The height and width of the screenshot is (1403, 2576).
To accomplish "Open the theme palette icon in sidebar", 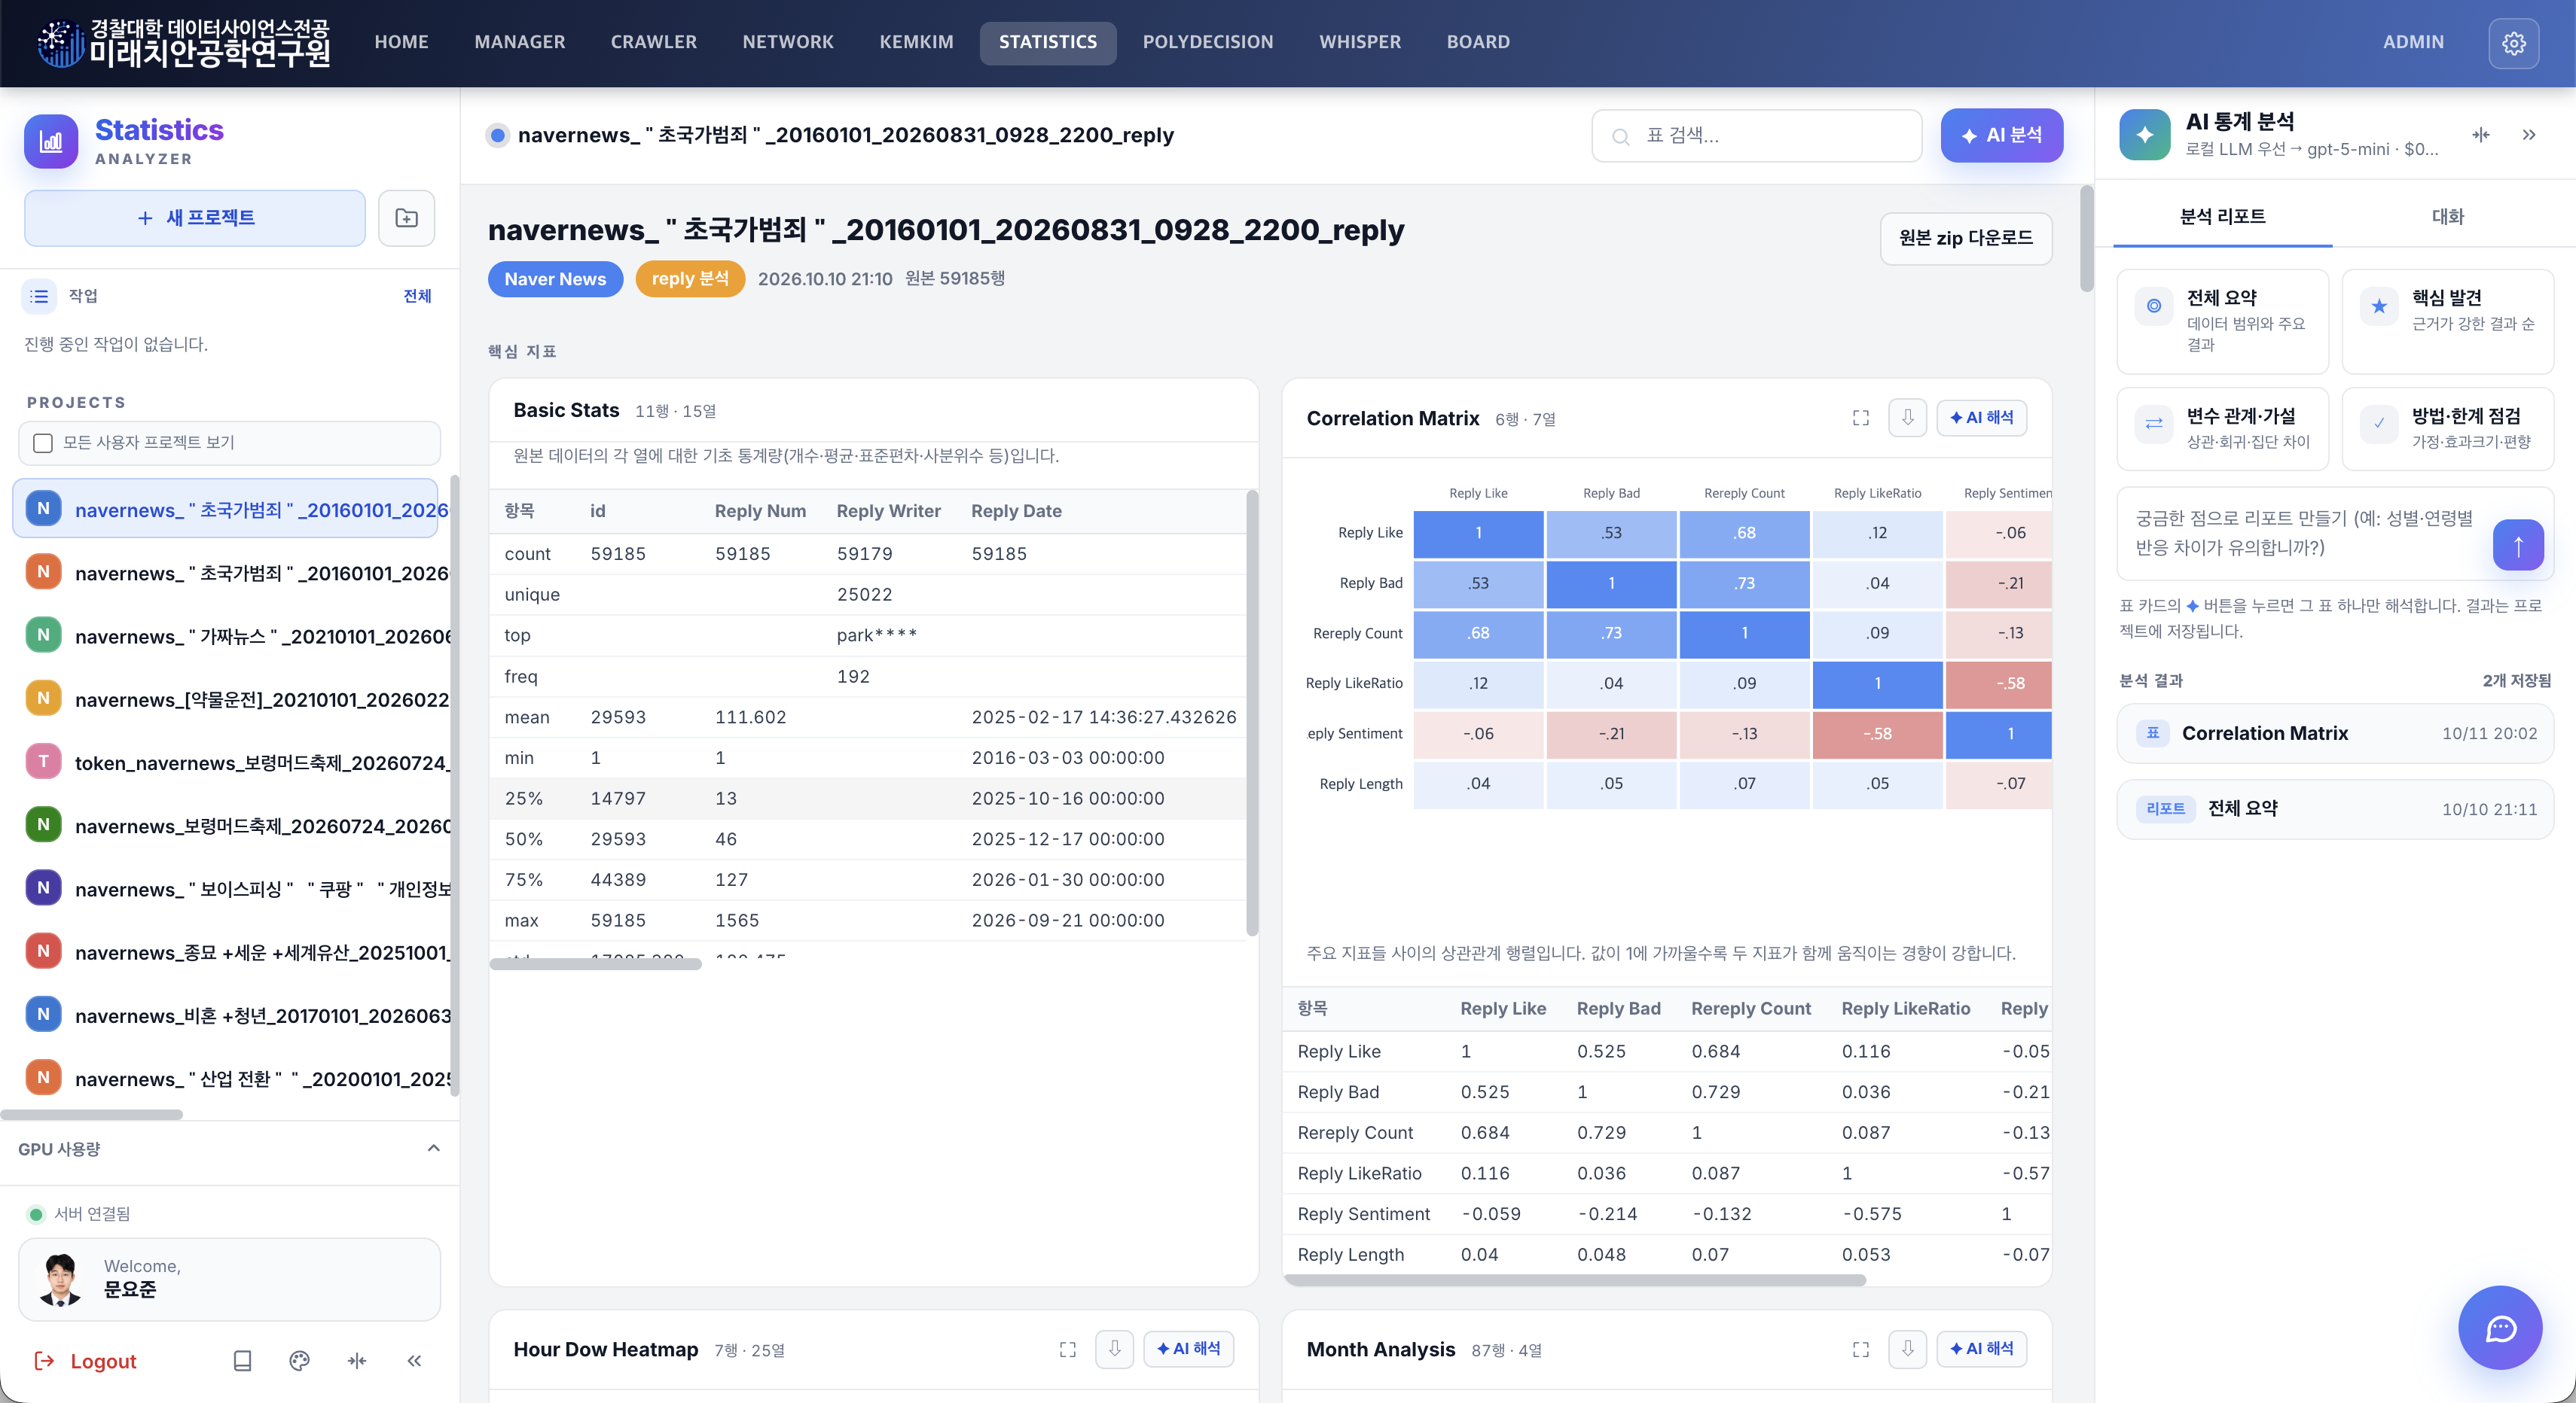I will click(x=299, y=1361).
